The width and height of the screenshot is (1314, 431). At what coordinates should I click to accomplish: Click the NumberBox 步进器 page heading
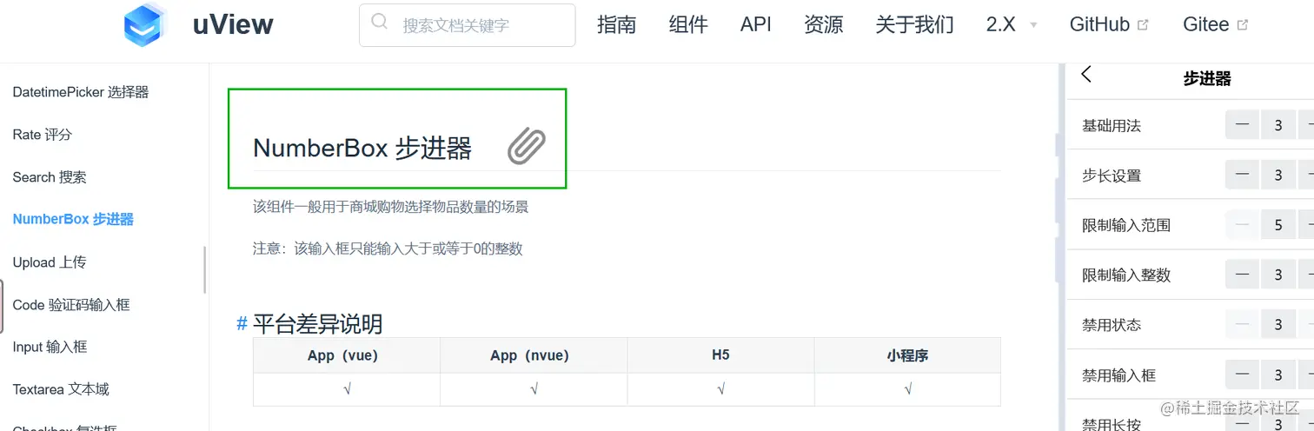click(362, 149)
